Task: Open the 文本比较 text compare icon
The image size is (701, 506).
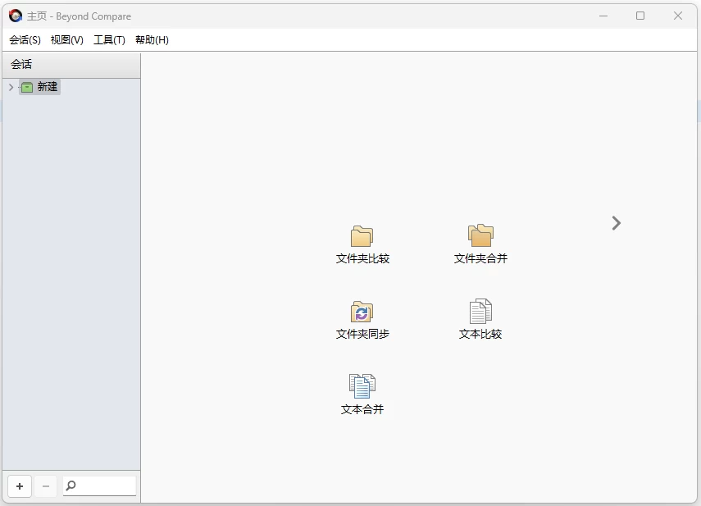Action: click(x=480, y=312)
